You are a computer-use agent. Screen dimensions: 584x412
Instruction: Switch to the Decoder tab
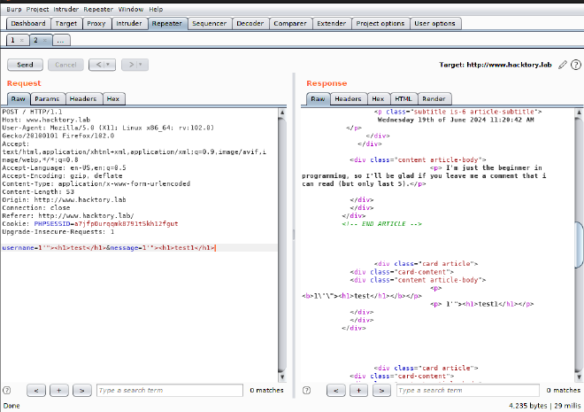pos(250,24)
